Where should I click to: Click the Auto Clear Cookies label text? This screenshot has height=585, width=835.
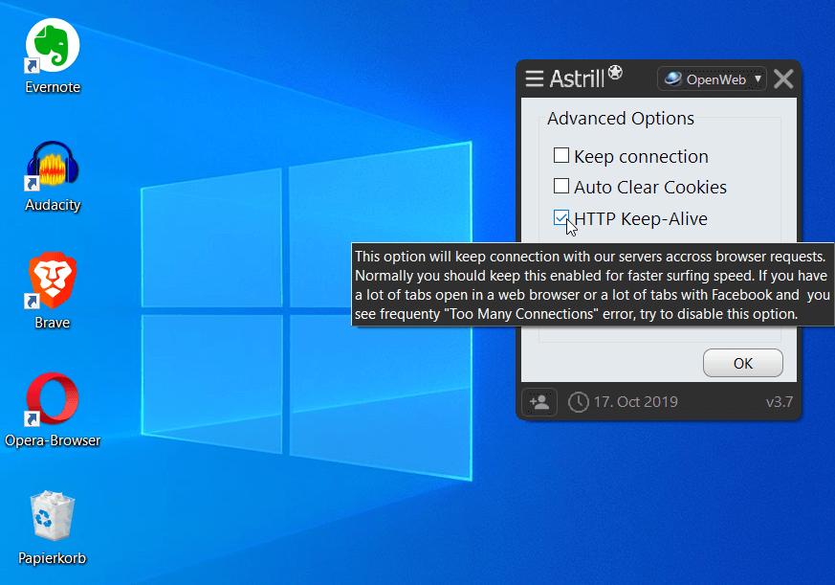650,187
